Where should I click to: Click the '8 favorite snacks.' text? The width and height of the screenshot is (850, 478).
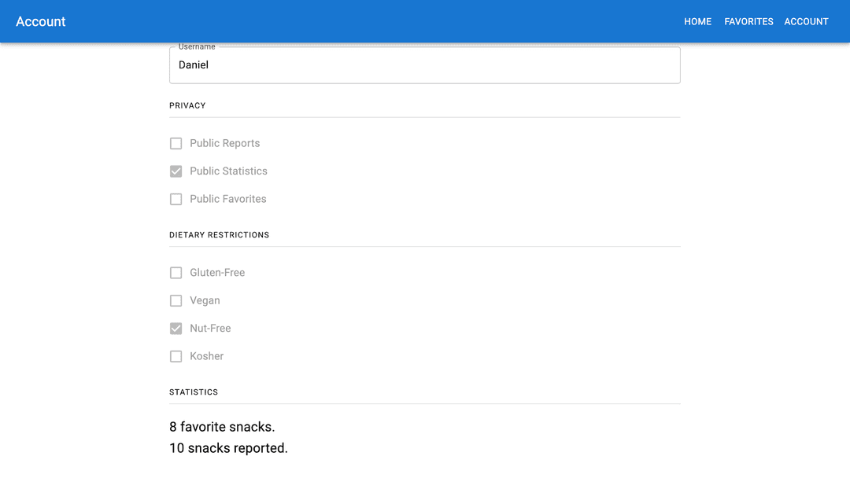[222, 427]
